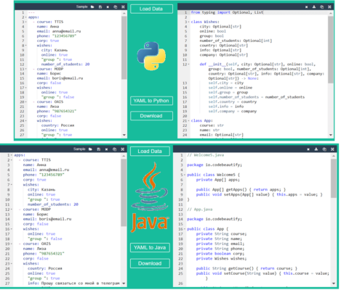Click Download below YAML to Java
Image resolution: width=341 pixels, height=290 pixels.
pos(150,263)
